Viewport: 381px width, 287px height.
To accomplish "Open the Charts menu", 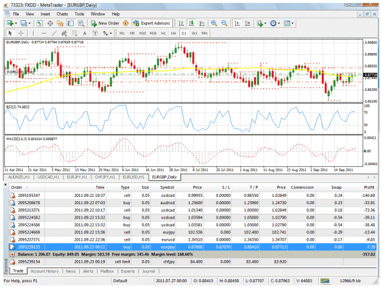I will pos(62,14).
